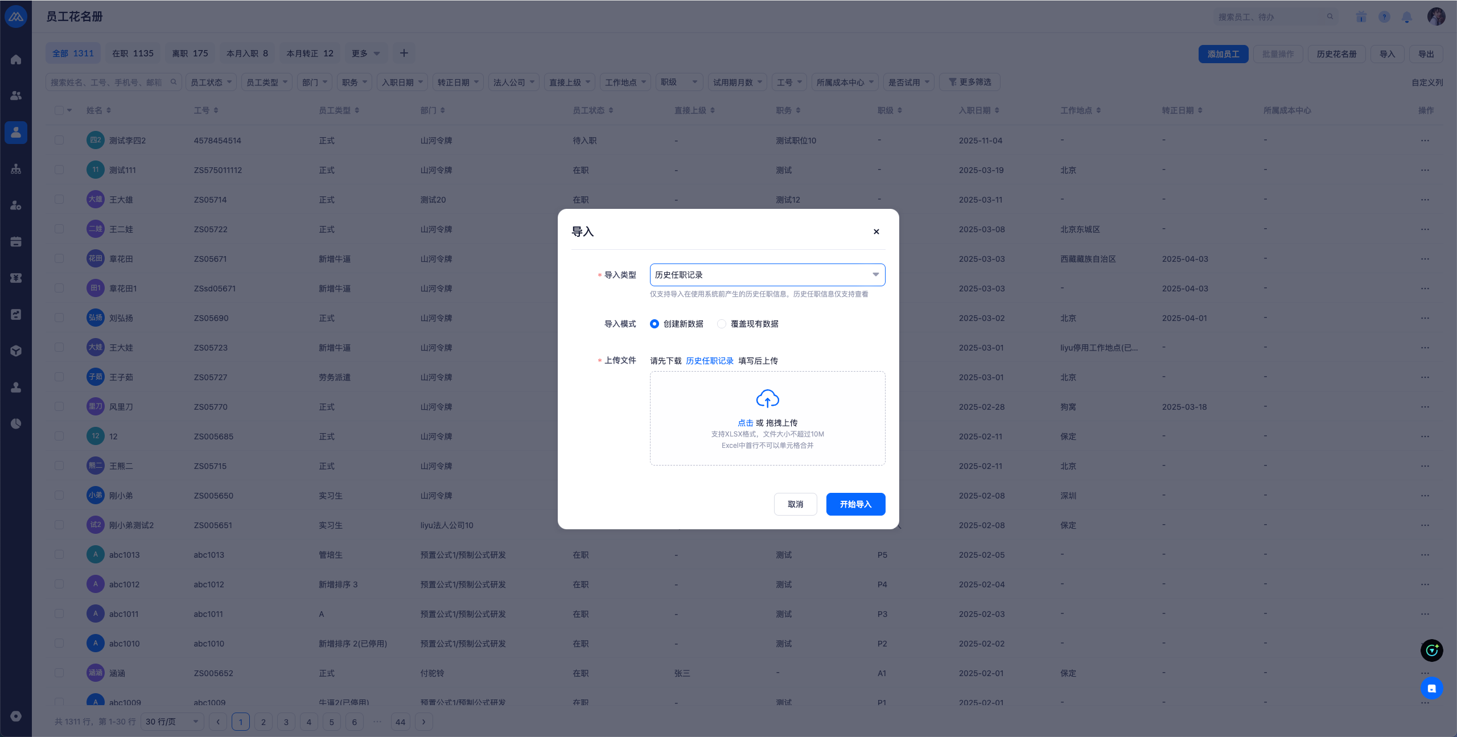Click the plus icon to add view
Screen dimensions: 1457x737
tap(404, 53)
